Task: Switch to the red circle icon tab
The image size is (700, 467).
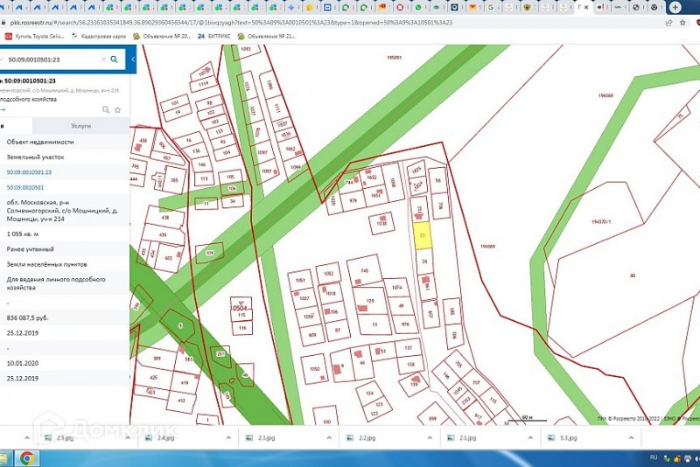Action: (x=400, y=7)
